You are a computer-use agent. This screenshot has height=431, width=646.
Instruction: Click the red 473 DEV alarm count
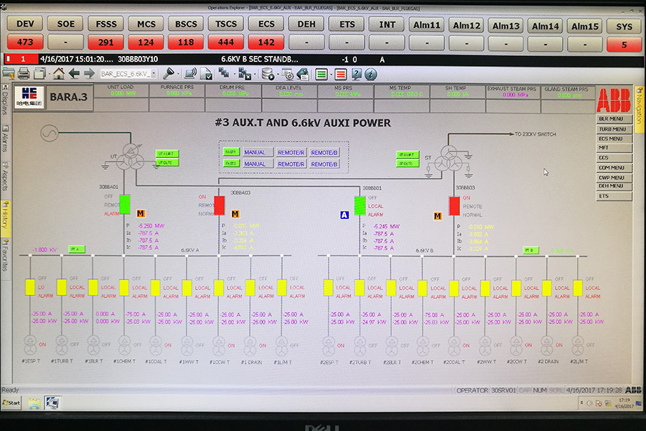tap(25, 42)
